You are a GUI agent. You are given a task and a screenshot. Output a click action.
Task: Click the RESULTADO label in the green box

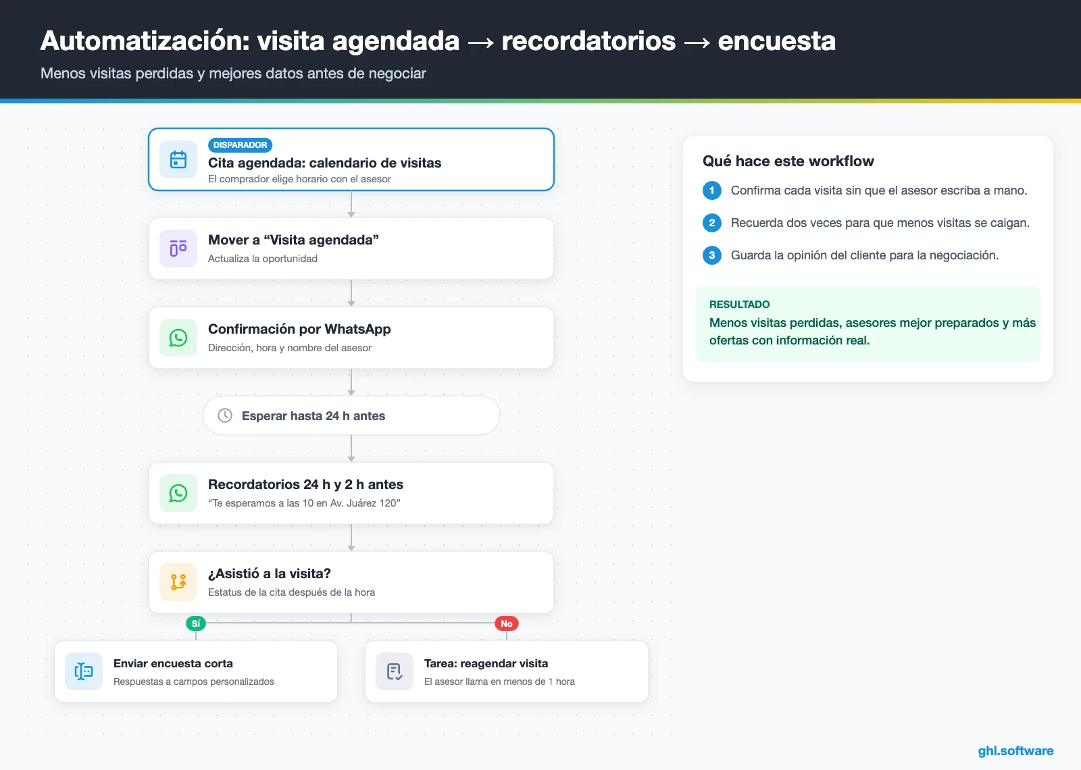pos(740,305)
